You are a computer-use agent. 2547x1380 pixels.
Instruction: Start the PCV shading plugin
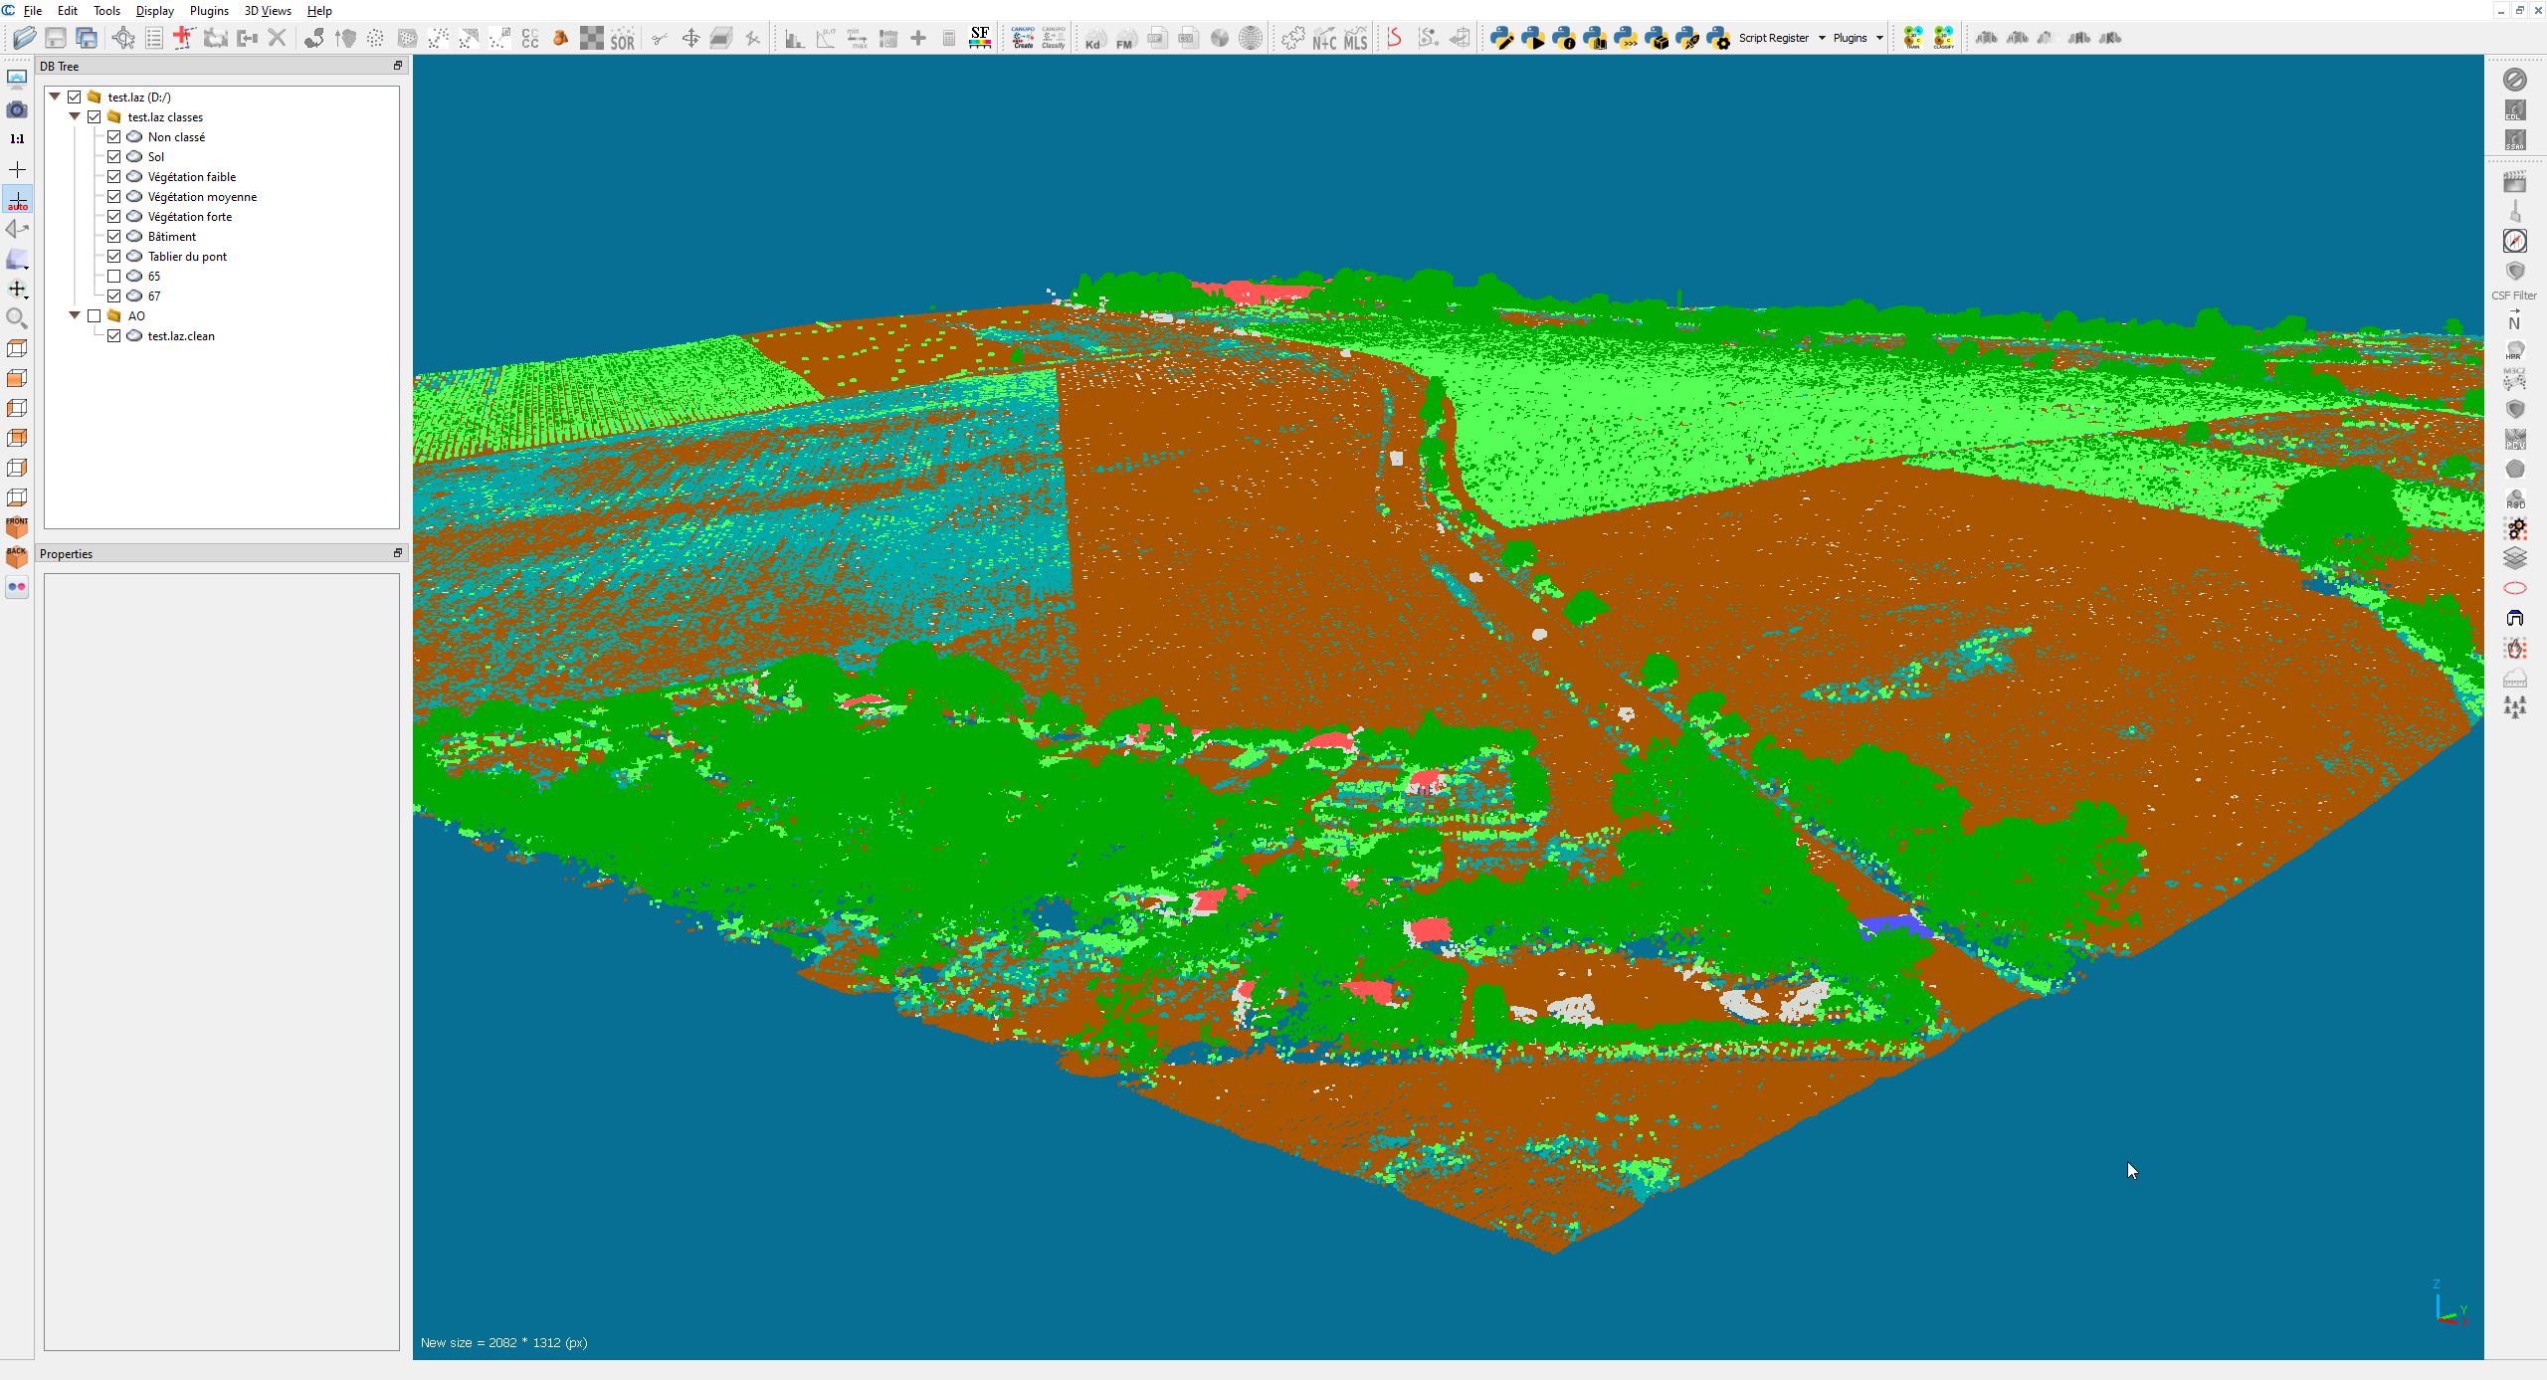2514,438
